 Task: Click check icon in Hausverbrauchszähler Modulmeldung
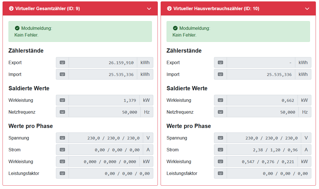click(x=175, y=28)
